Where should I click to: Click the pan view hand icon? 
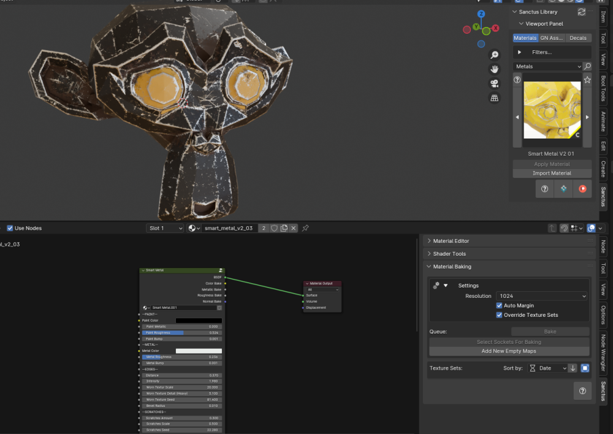pyautogui.click(x=494, y=69)
